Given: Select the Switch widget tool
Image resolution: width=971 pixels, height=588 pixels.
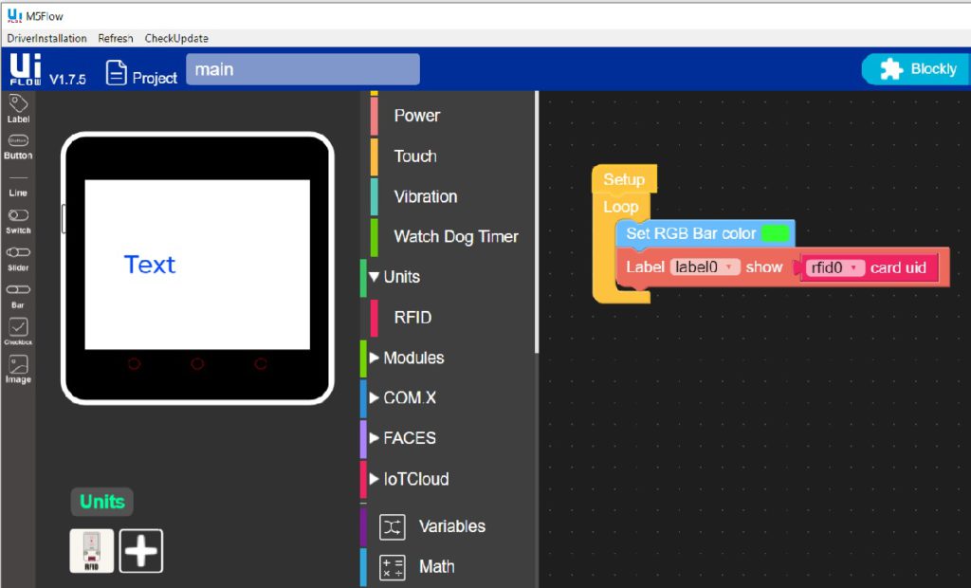Looking at the screenshot, I should tap(18, 221).
